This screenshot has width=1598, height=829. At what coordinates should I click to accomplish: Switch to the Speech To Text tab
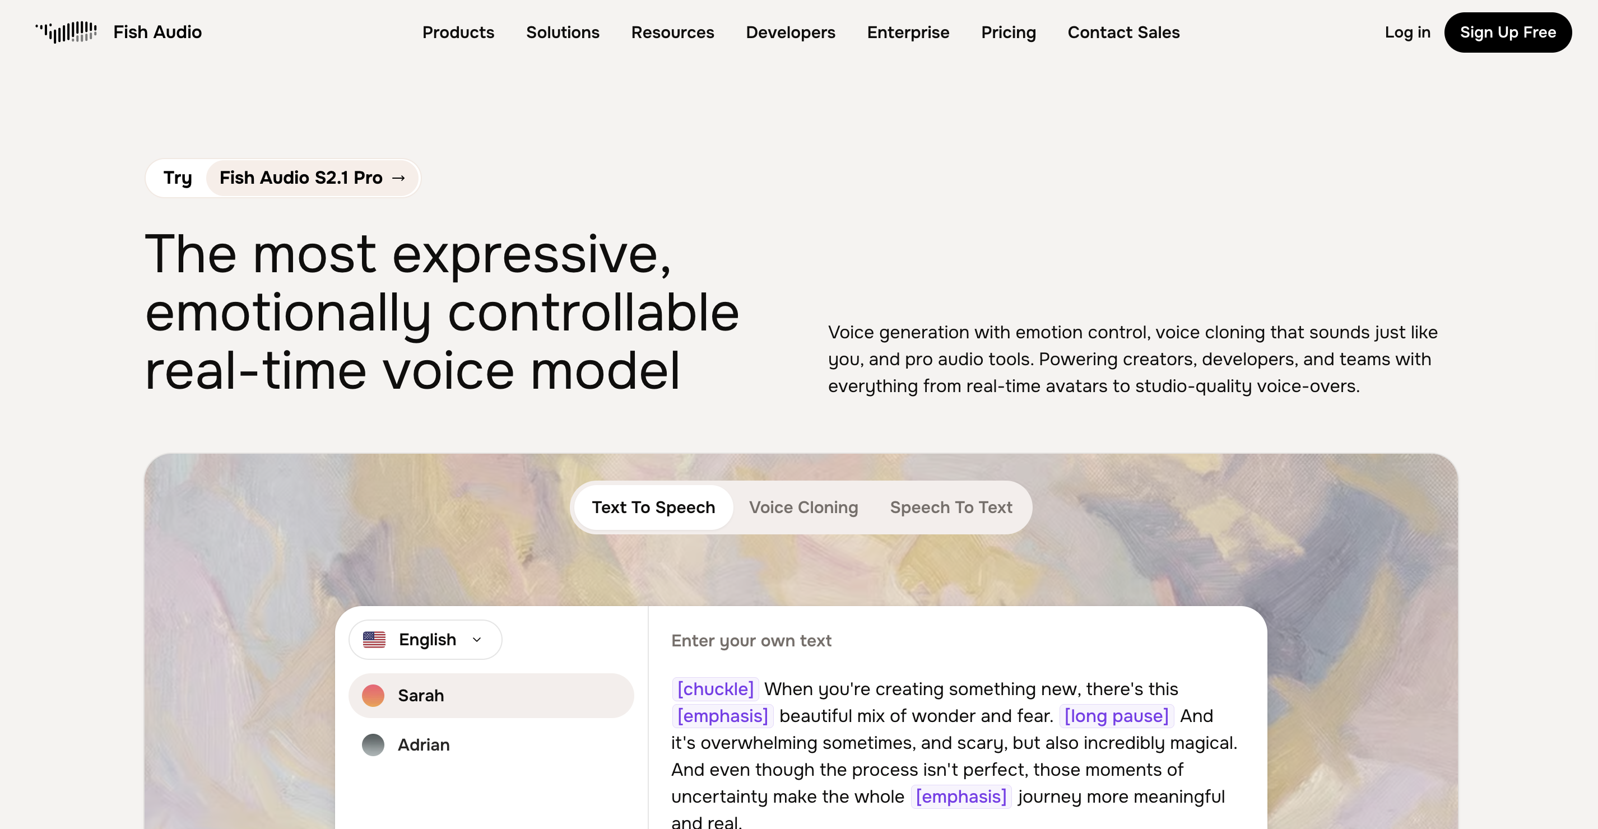coord(951,507)
